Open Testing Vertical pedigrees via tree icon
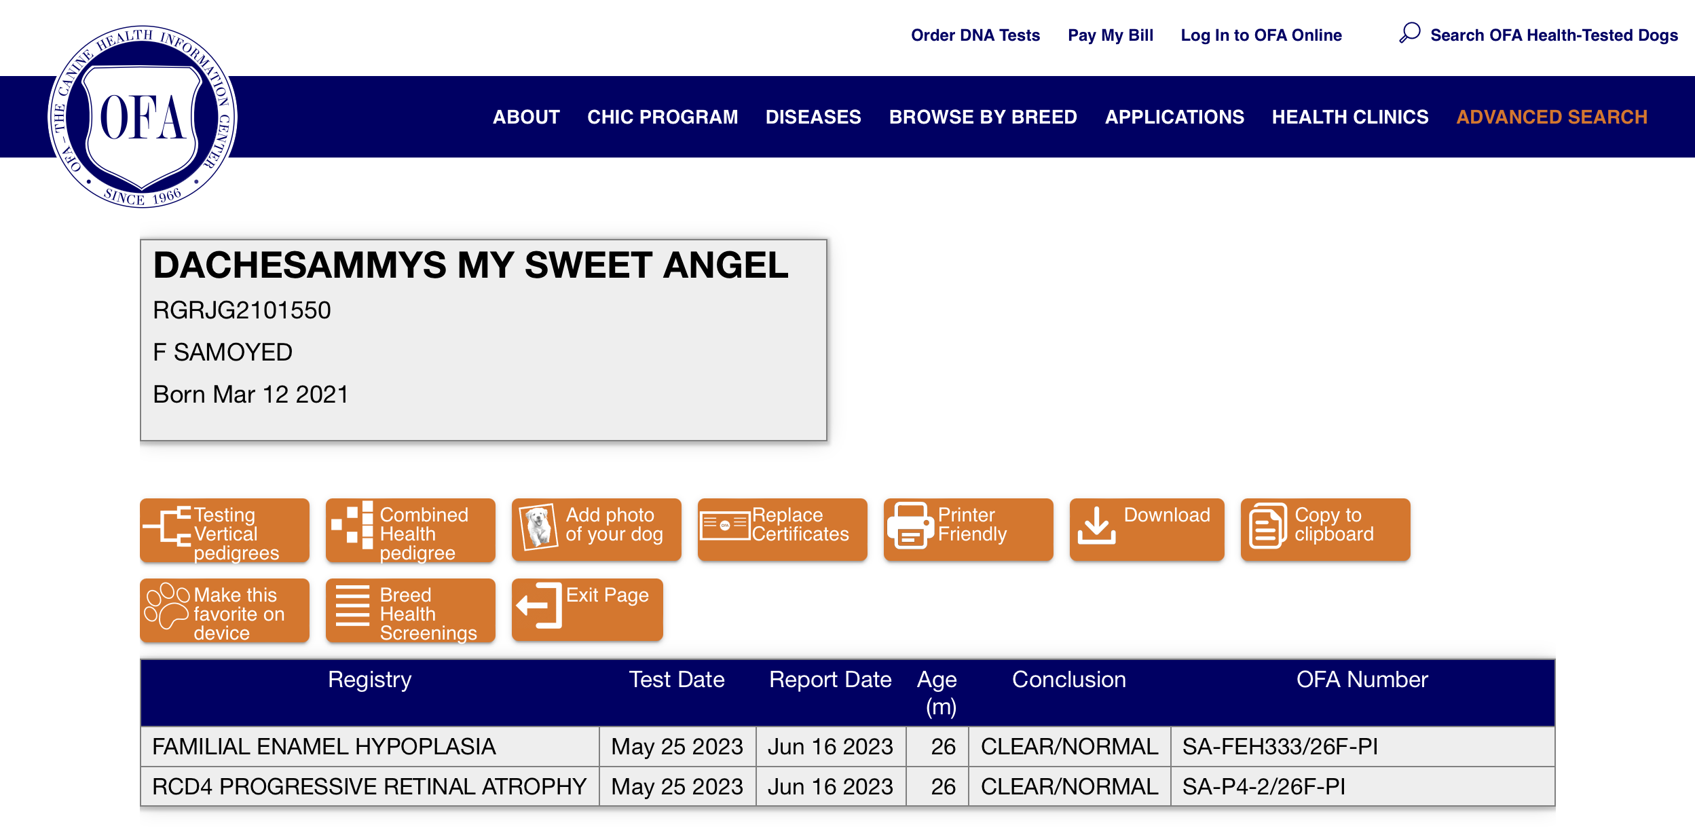Viewport: 1695px width, 827px height. 167,527
